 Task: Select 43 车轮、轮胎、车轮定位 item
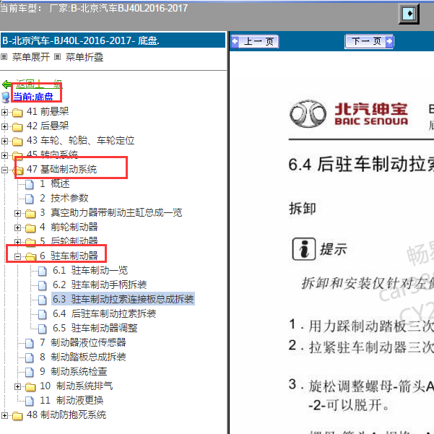coord(81,140)
